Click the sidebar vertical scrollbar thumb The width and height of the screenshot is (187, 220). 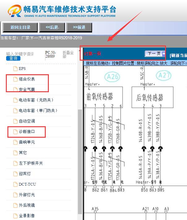click(x=80, y=161)
